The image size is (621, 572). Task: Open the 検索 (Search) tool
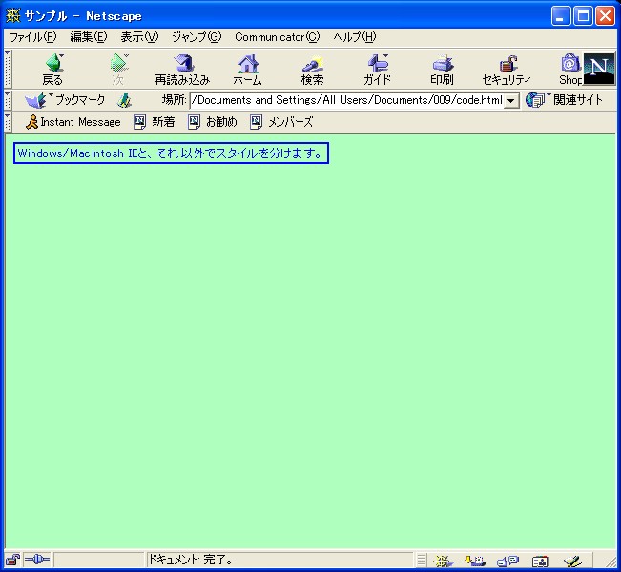click(x=313, y=70)
